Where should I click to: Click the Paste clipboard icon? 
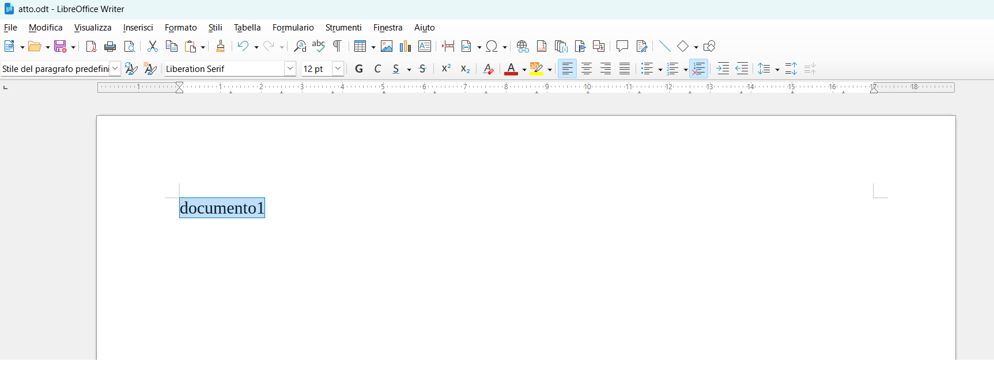pyautogui.click(x=191, y=46)
